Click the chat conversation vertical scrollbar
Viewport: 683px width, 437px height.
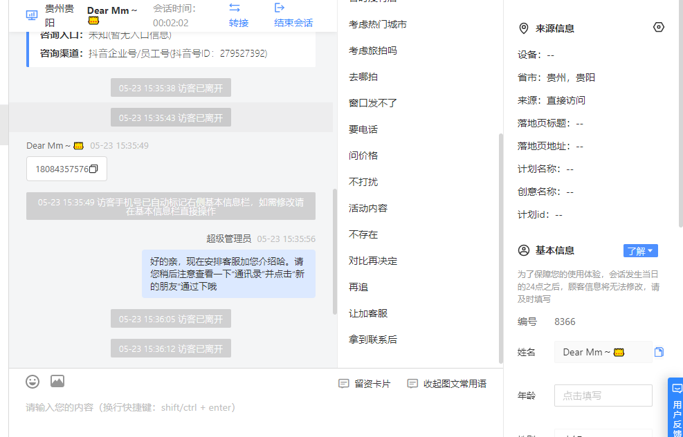click(334, 252)
